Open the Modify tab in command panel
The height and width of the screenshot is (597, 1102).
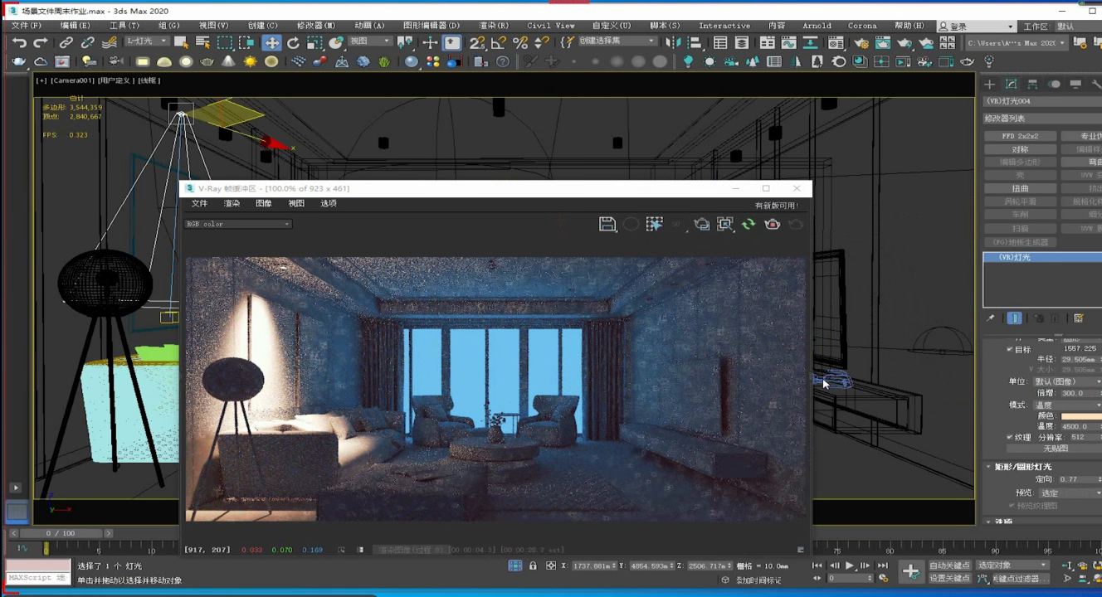click(x=1011, y=84)
